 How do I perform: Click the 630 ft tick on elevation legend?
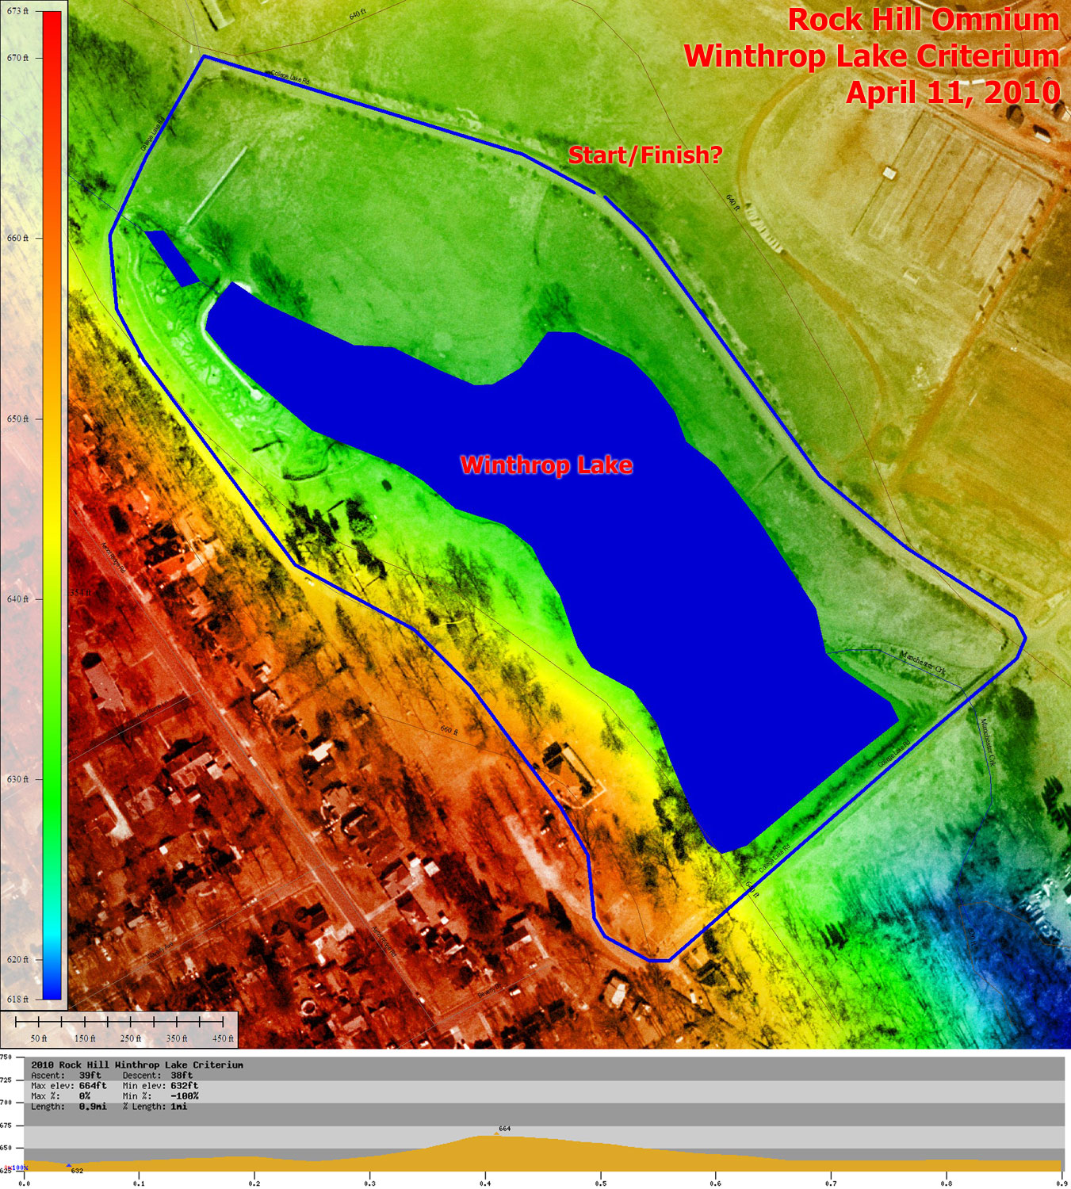pos(18,779)
